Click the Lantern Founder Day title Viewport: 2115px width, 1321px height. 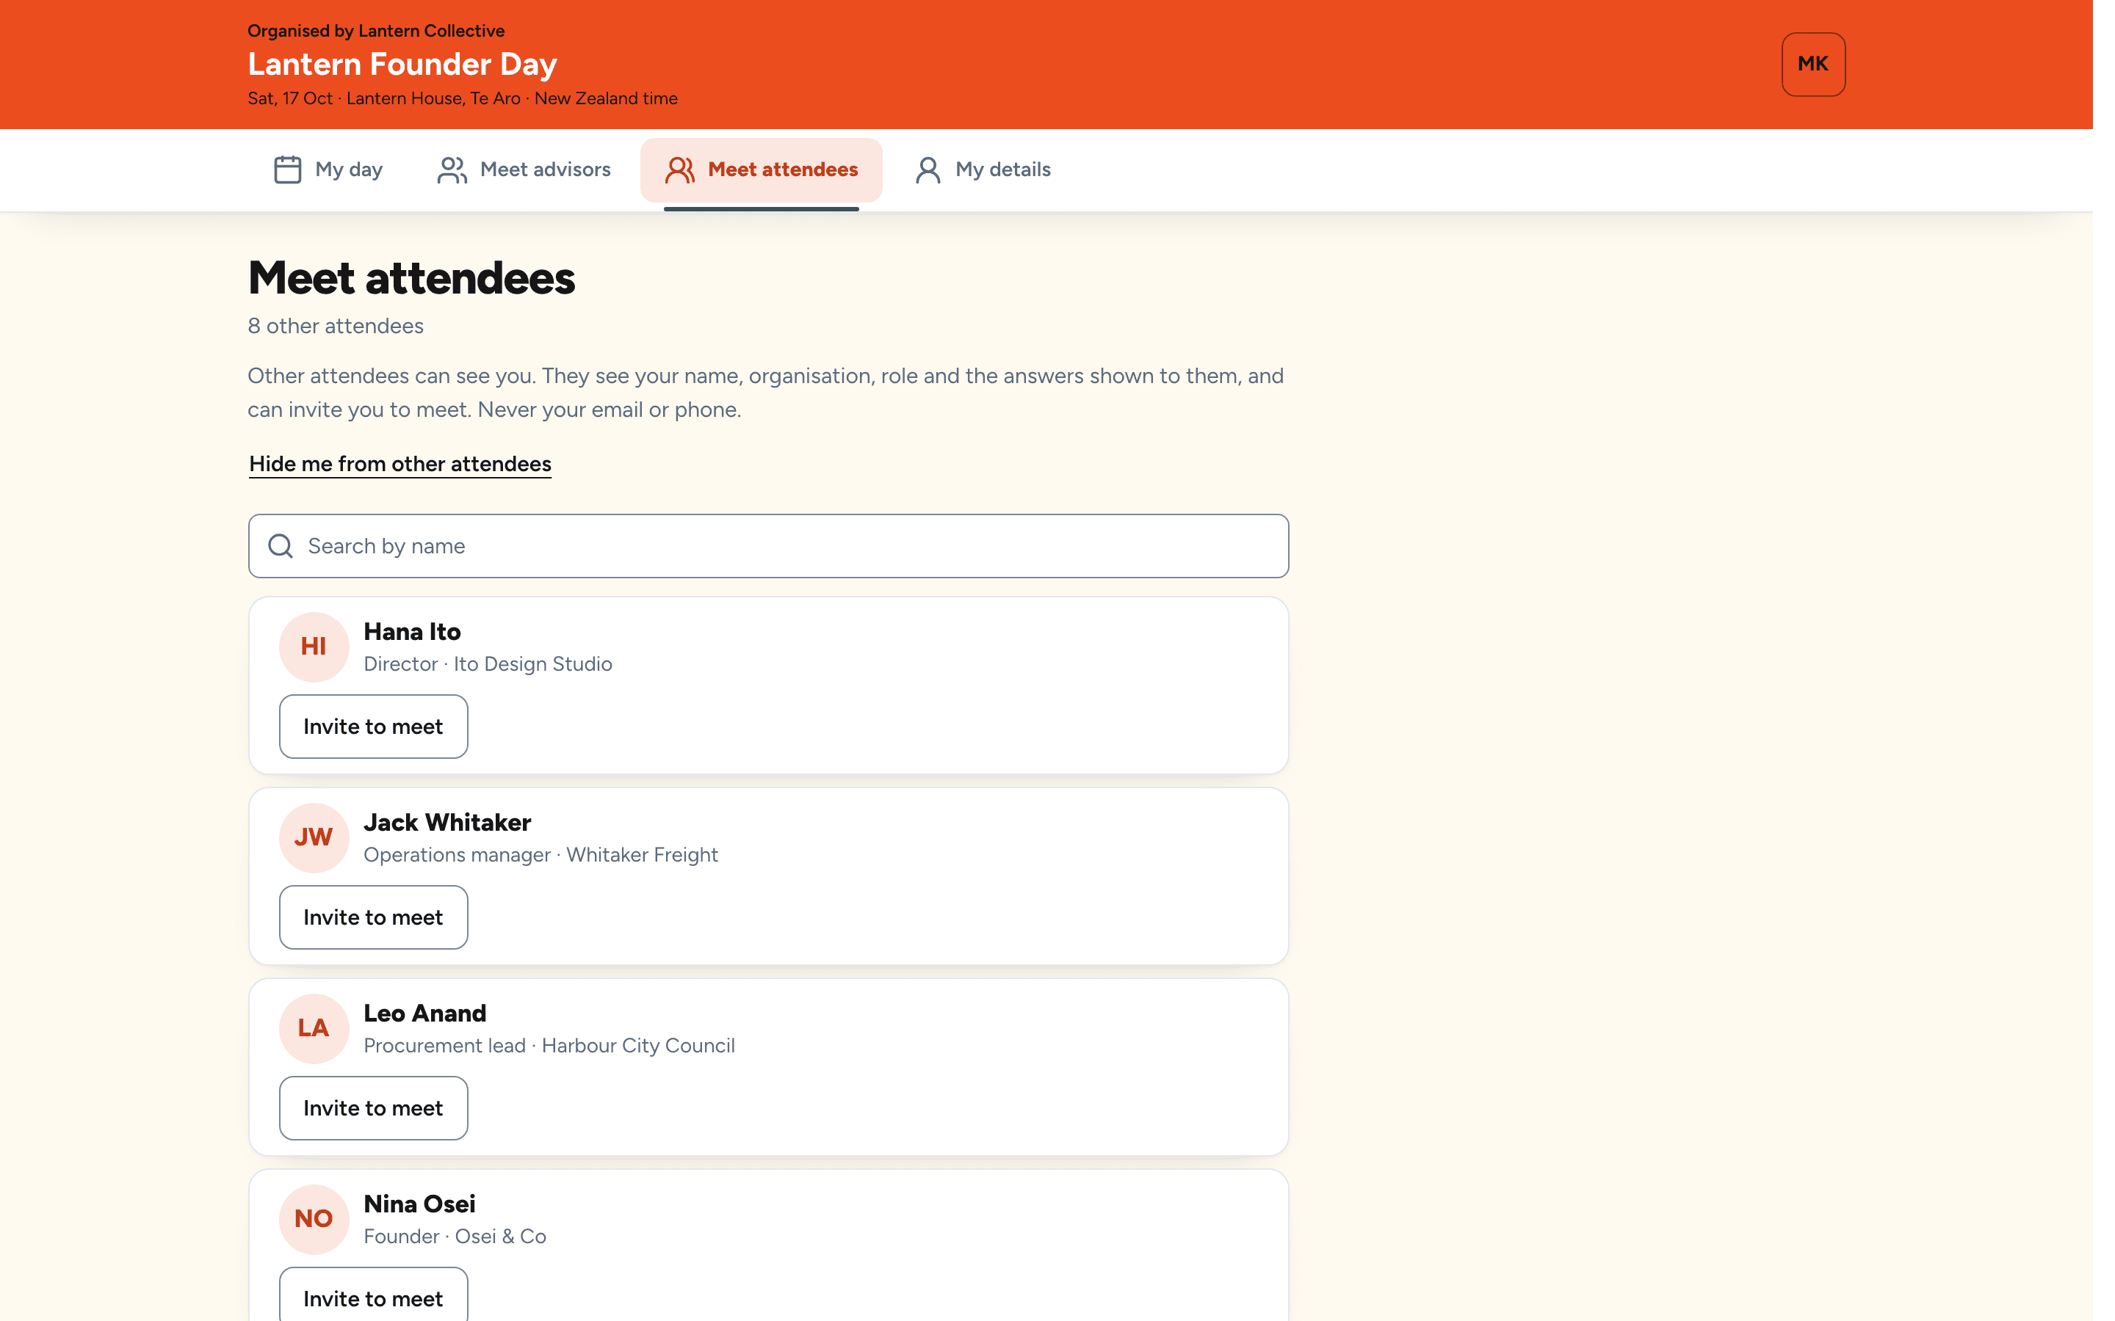click(x=402, y=64)
